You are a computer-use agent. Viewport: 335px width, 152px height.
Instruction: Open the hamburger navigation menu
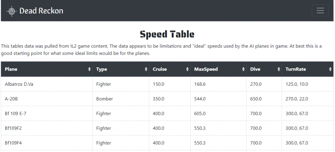(x=320, y=11)
